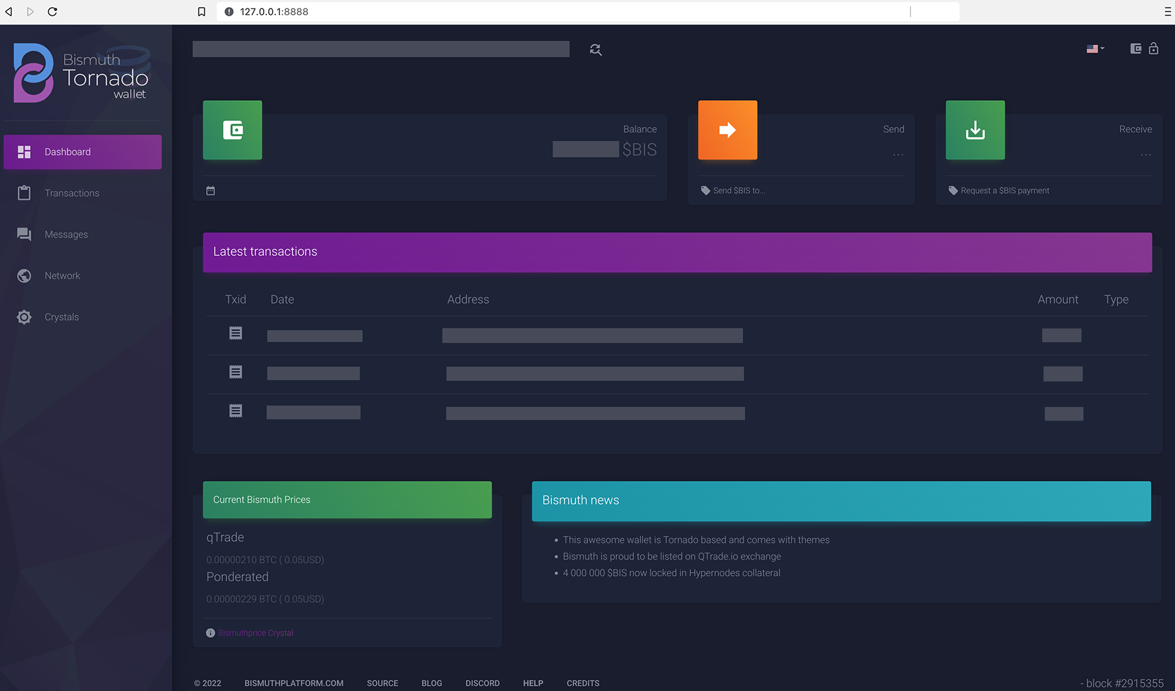Open the BLOG footer link
The height and width of the screenshot is (691, 1175).
[432, 683]
